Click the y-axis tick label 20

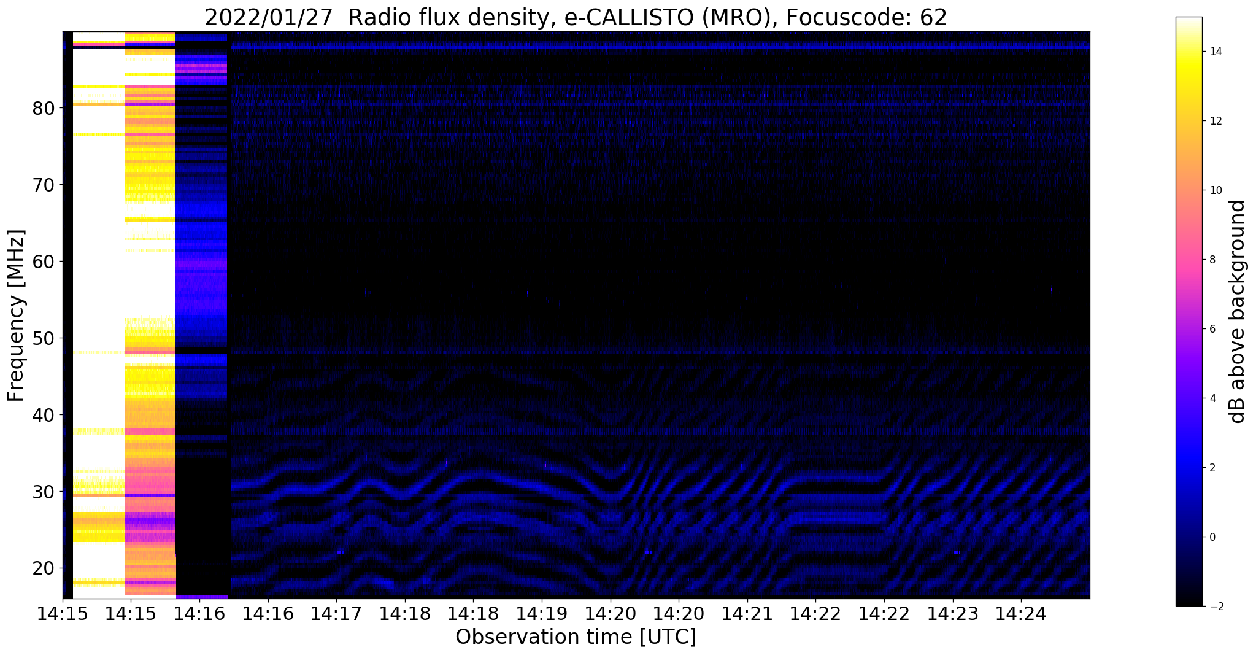tap(44, 569)
